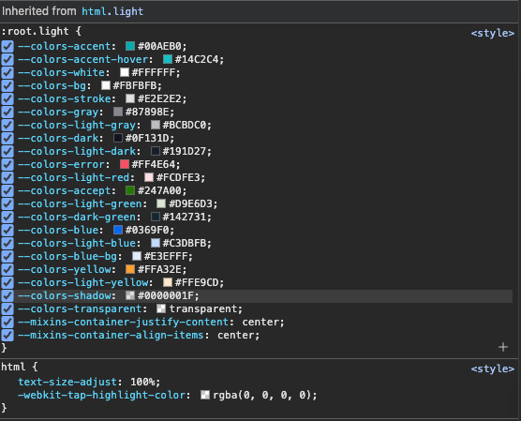This screenshot has height=421, width=521.
Task: Uncheck the --colors-accent property checkbox
Action: (7, 46)
